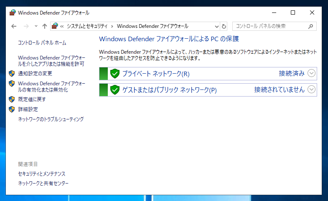This screenshot has width=328, height=201.
Task: Click the green shield on ゲストまたはパブリック row
Action: [115, 90]
